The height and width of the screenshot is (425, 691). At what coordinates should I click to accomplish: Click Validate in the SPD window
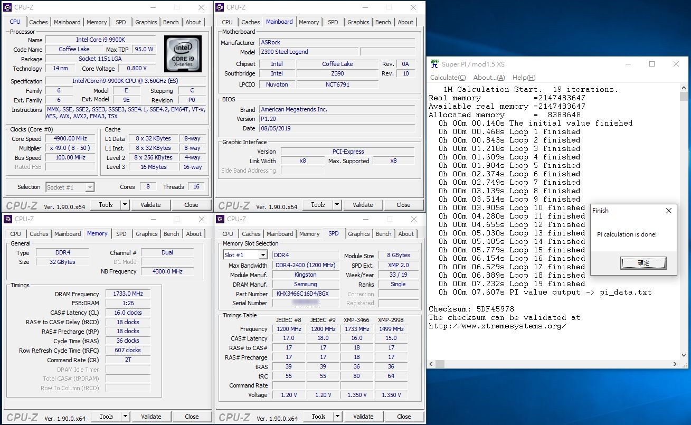(363, 417)
